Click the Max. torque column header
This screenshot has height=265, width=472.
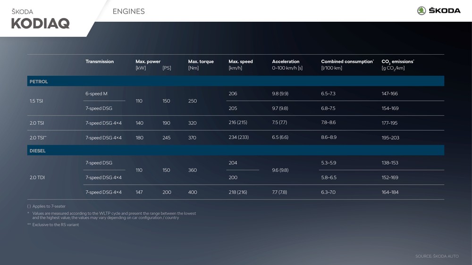tap(201, 62)
